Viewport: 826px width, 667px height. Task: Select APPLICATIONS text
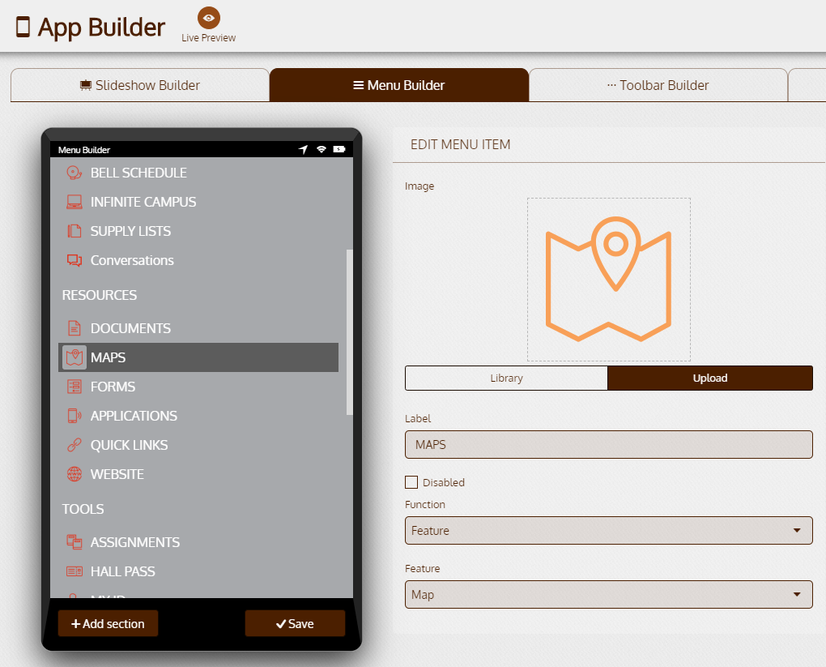pos(134,416)
